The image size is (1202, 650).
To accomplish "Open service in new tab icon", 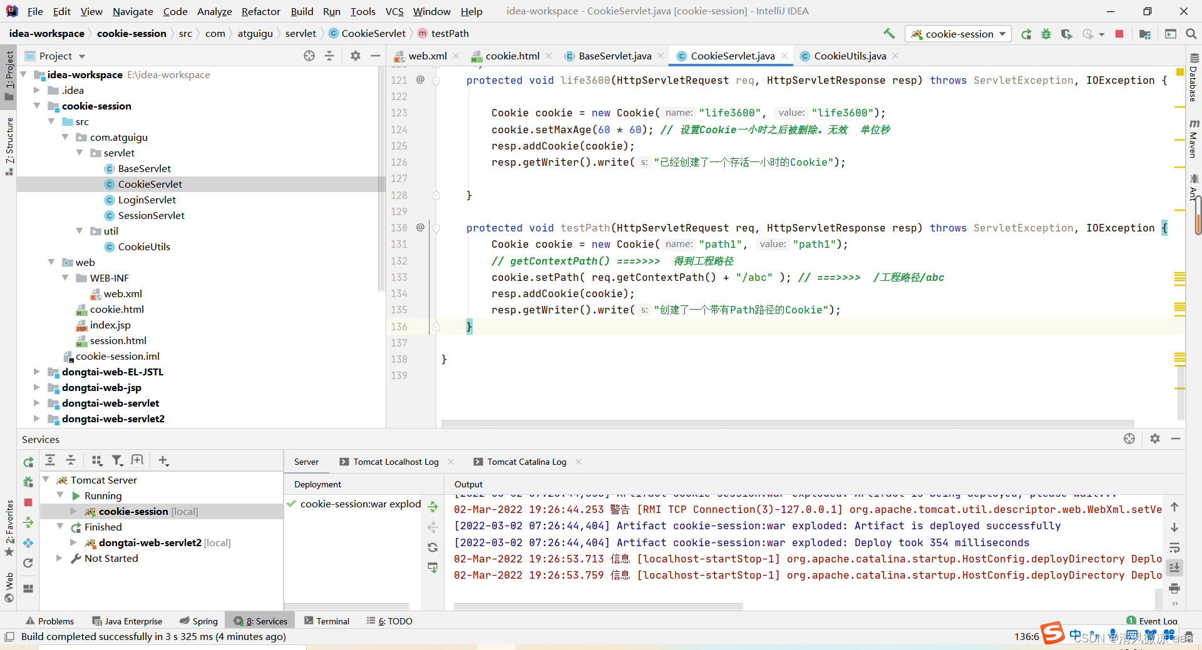I will click(x=137, y=460).
